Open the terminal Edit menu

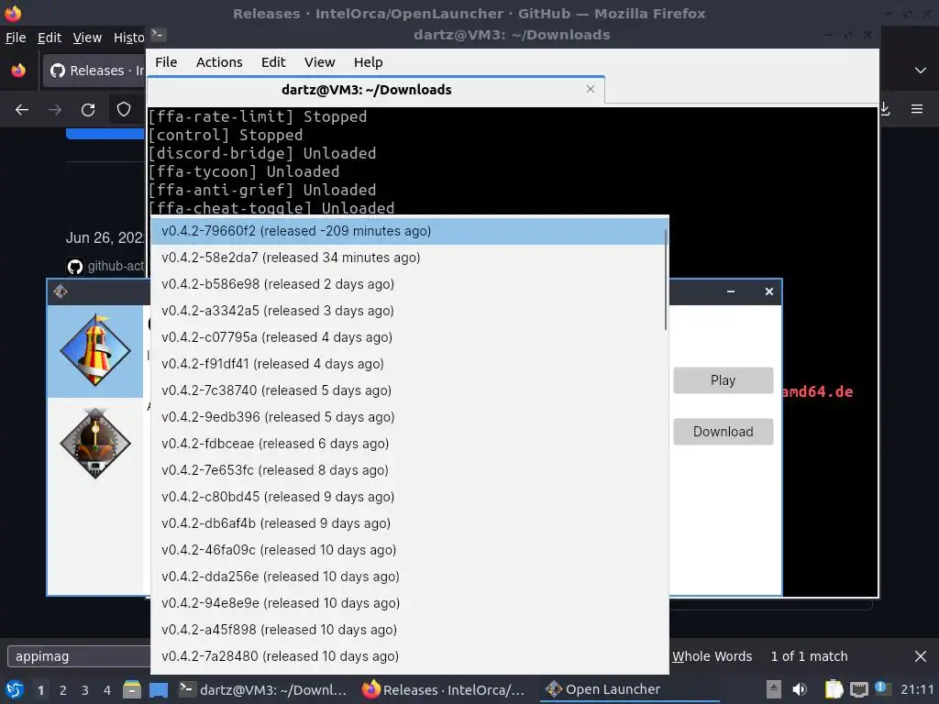click(273, 62)
